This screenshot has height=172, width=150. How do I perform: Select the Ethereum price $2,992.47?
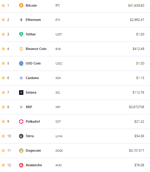point(137,20)
